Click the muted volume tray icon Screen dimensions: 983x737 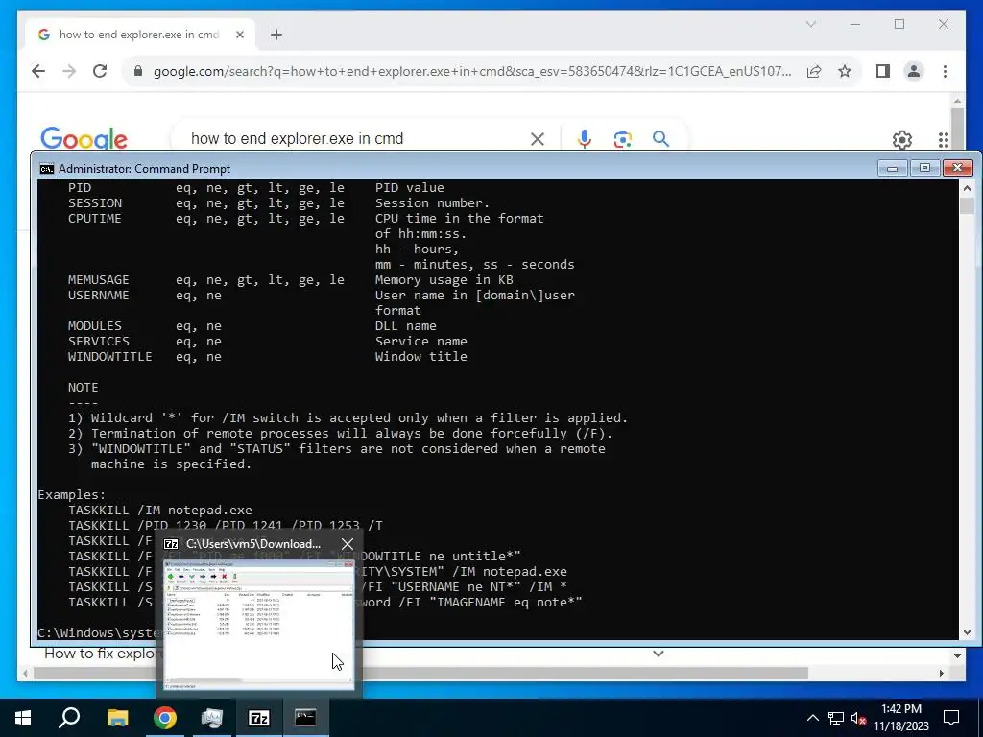[x=858, y=718]
